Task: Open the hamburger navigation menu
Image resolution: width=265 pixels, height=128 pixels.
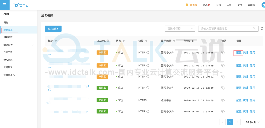Action: (5, 5)
